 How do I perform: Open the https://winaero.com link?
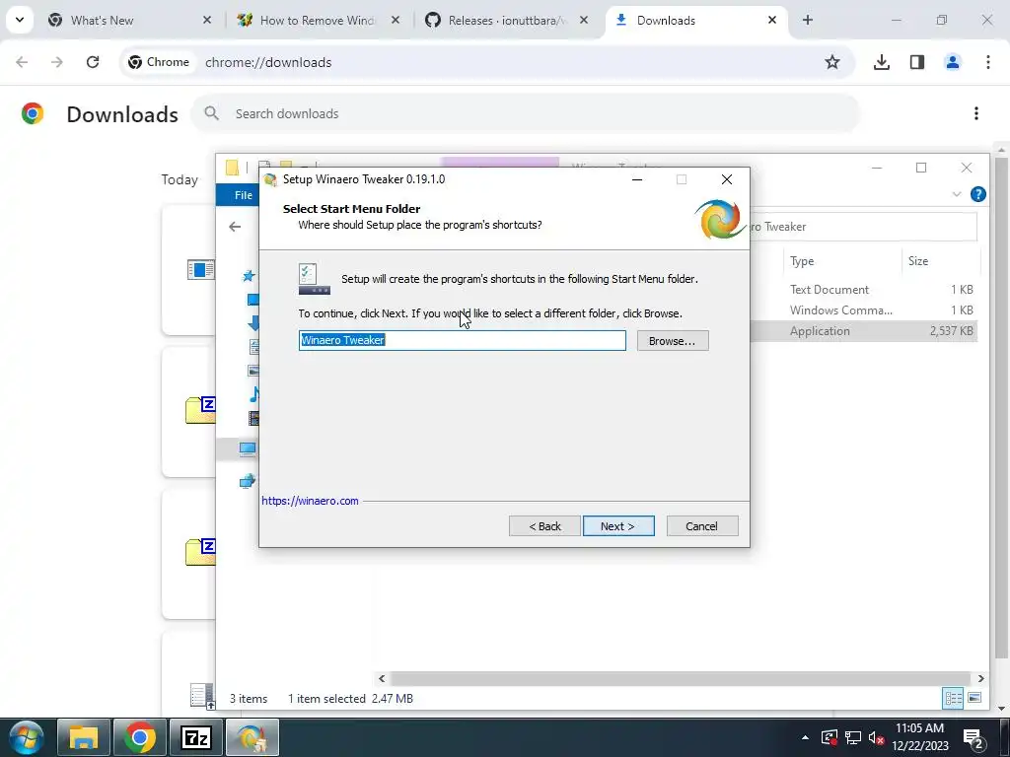(310, 501)
